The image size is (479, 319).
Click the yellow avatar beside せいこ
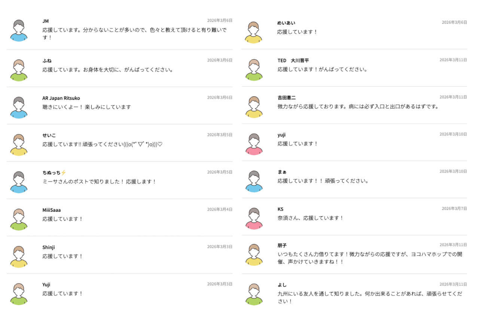pos(19,145)
